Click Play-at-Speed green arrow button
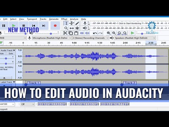 (x=132, y=33)
